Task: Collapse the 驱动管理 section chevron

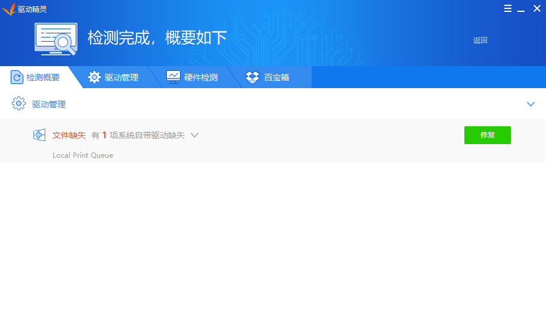Action: tap(531, 104)
